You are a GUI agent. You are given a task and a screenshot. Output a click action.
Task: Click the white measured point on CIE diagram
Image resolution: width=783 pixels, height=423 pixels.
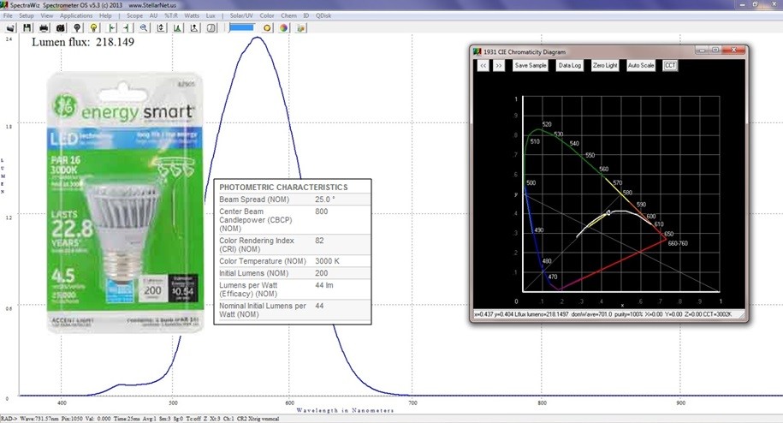tap(608, 213)
